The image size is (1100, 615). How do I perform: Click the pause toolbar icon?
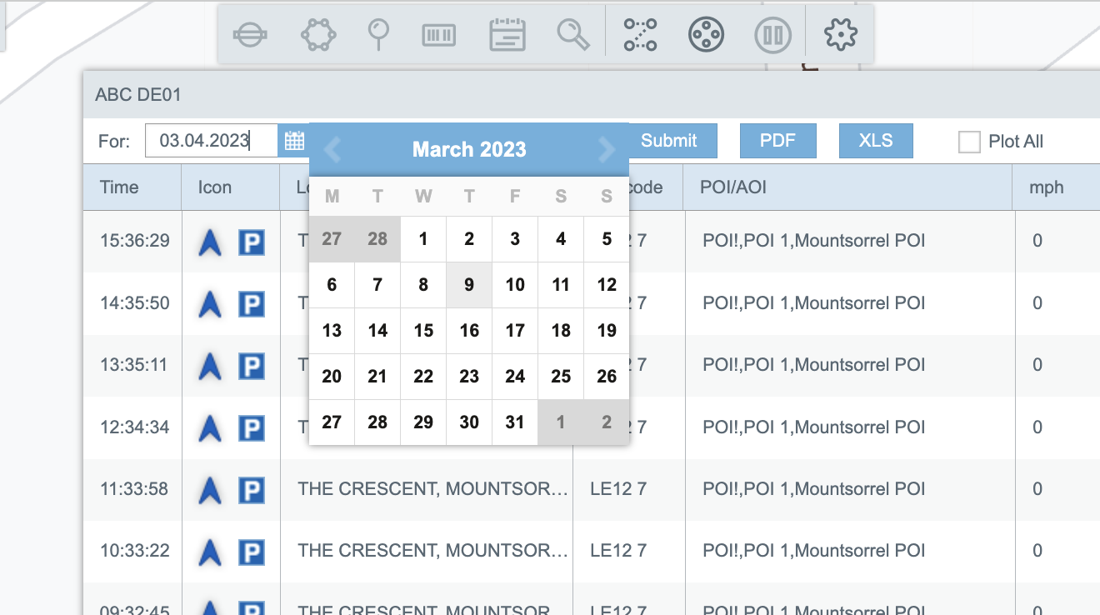772,35
